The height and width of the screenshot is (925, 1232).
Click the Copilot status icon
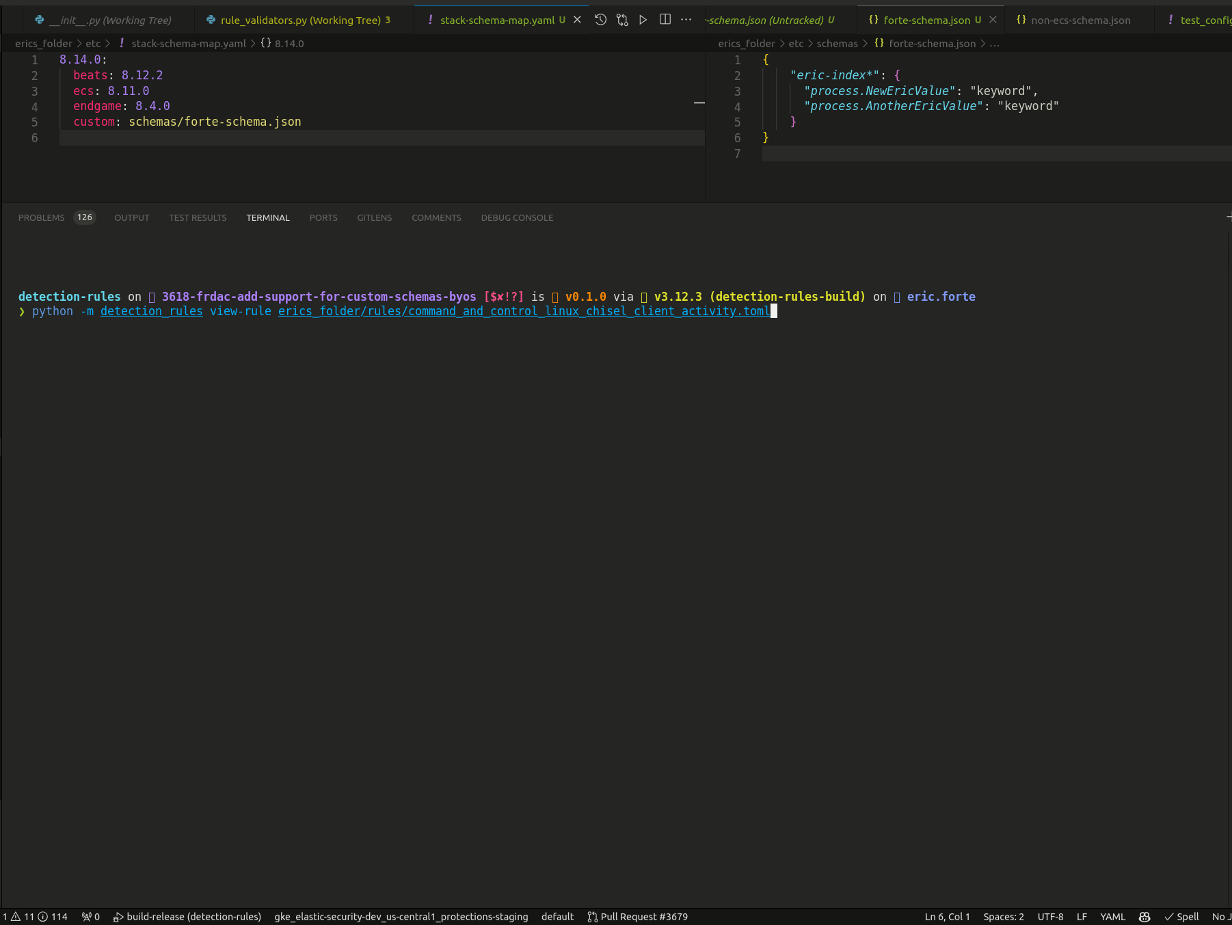[x=1144, y=917]
